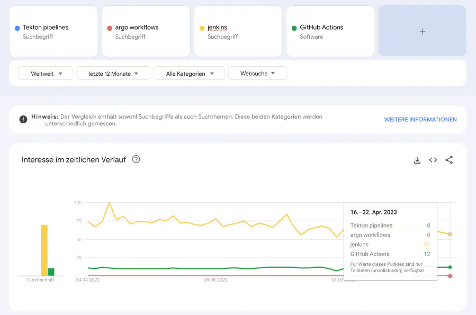Click the GitHub Actions value 12 in tooltip

tap(427, 254)
